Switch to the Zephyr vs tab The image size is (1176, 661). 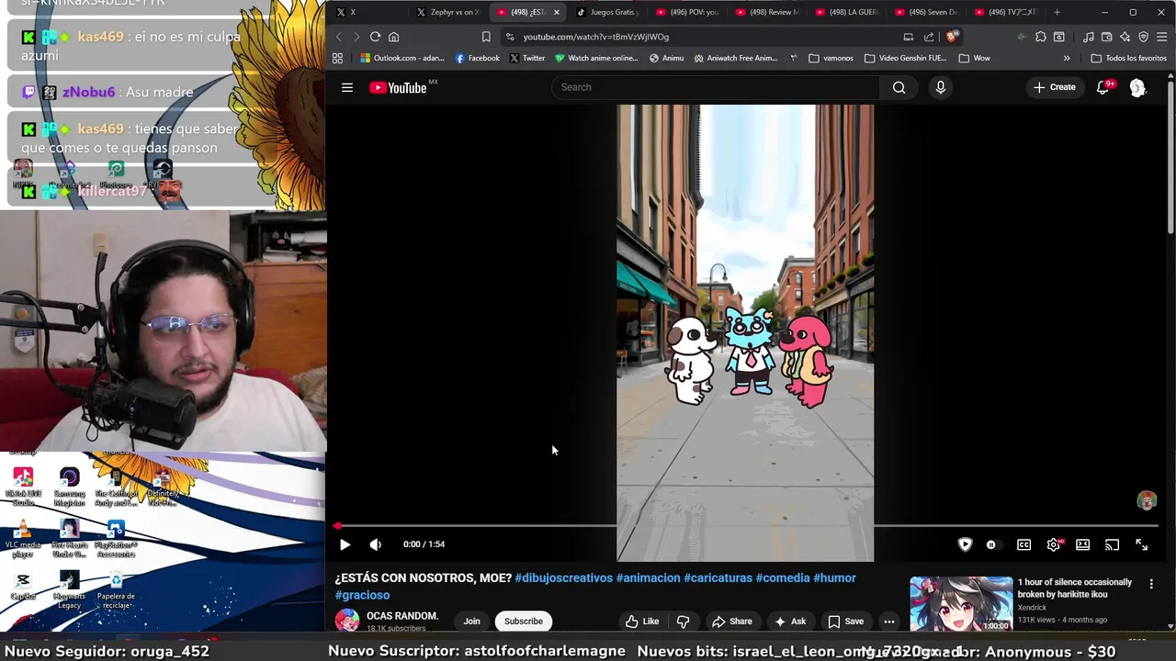tap(447, 12)
